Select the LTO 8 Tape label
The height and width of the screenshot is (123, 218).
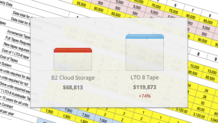point(145,78)
